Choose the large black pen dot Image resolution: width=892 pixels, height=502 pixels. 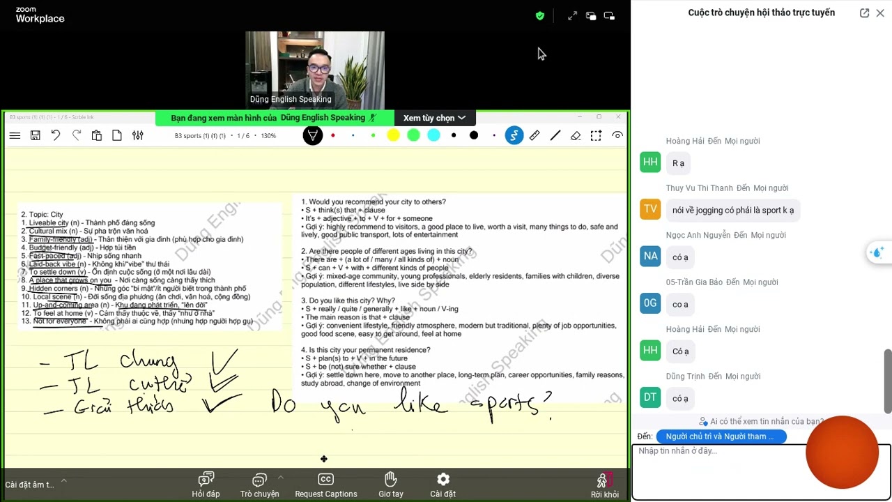click(474, 135)
